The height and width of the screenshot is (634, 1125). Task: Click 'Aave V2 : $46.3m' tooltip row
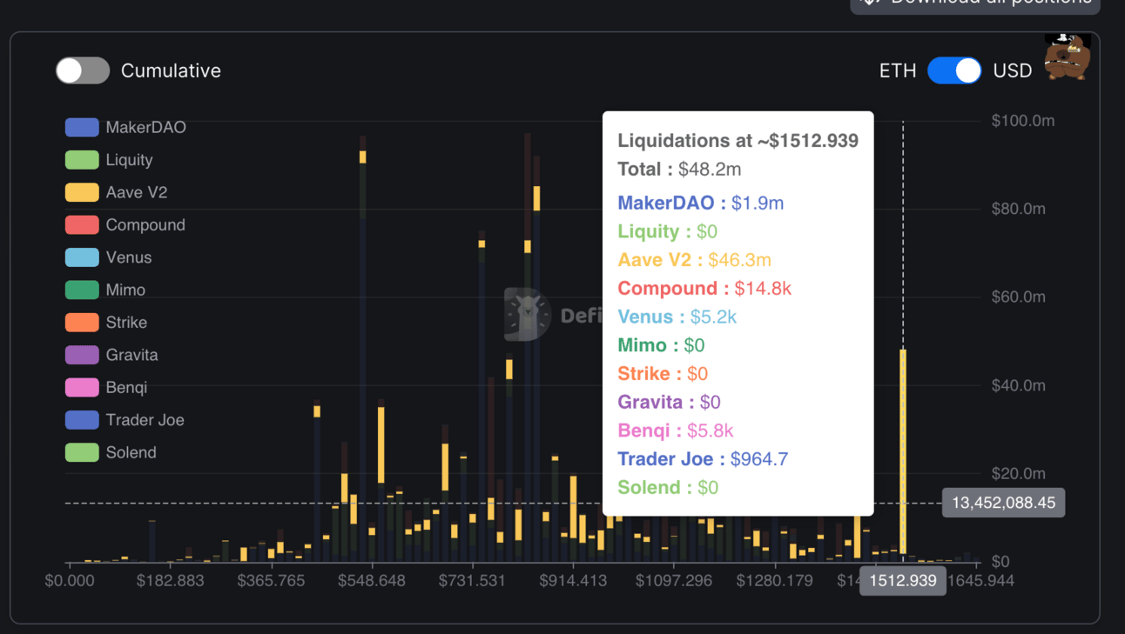[694, 260]
